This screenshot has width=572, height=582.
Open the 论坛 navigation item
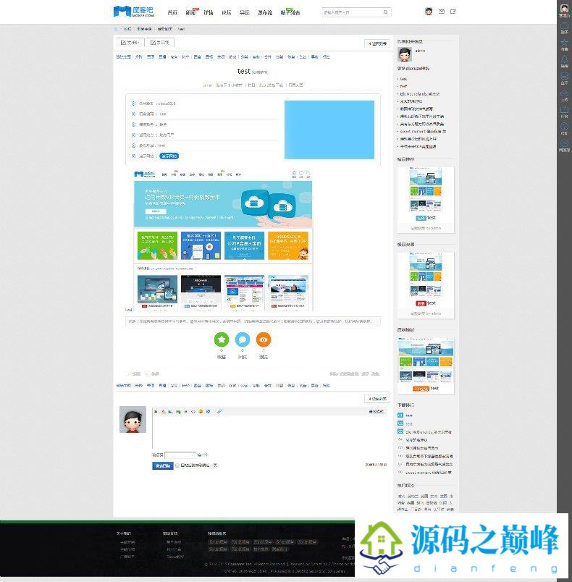click(227, 12)
